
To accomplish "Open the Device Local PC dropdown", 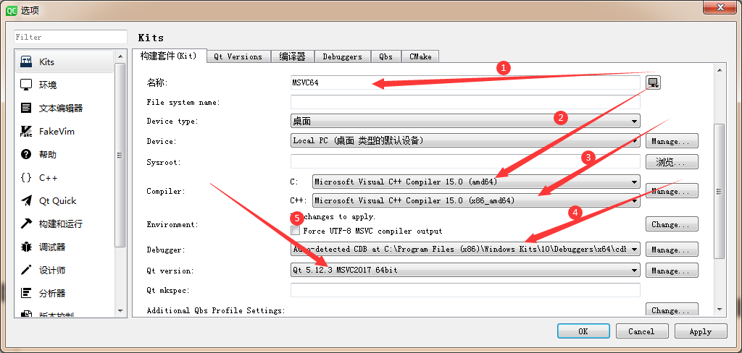I will coord(465,141).
